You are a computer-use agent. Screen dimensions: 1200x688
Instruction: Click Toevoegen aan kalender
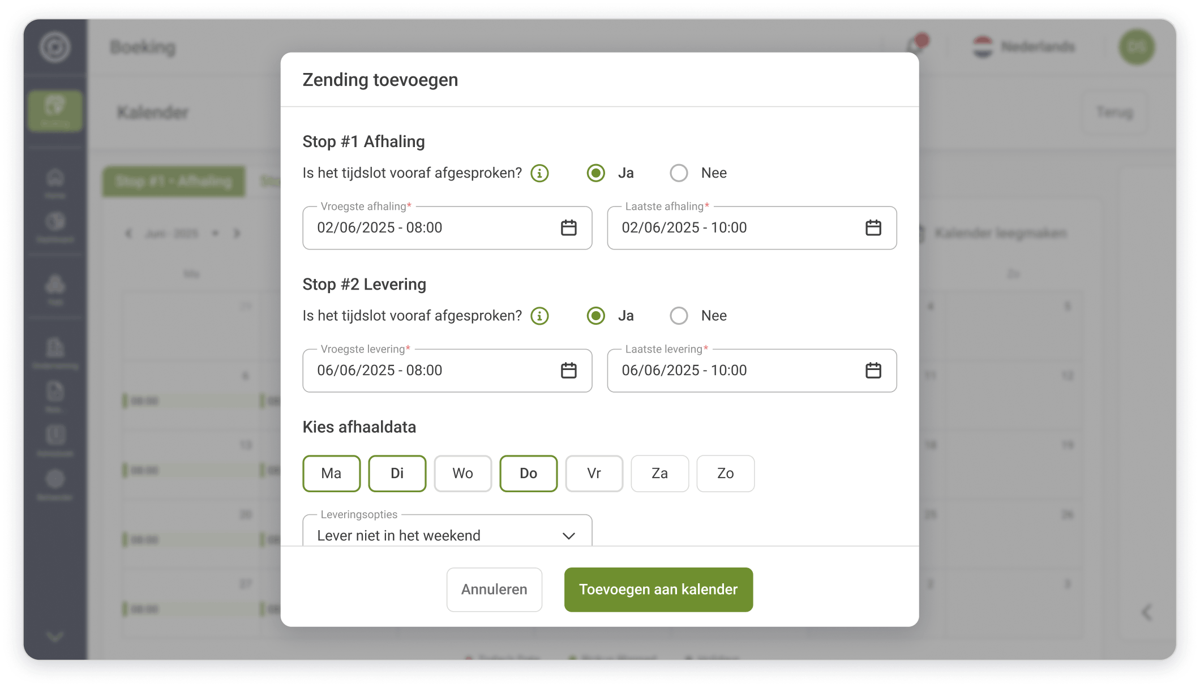point(658,589)
